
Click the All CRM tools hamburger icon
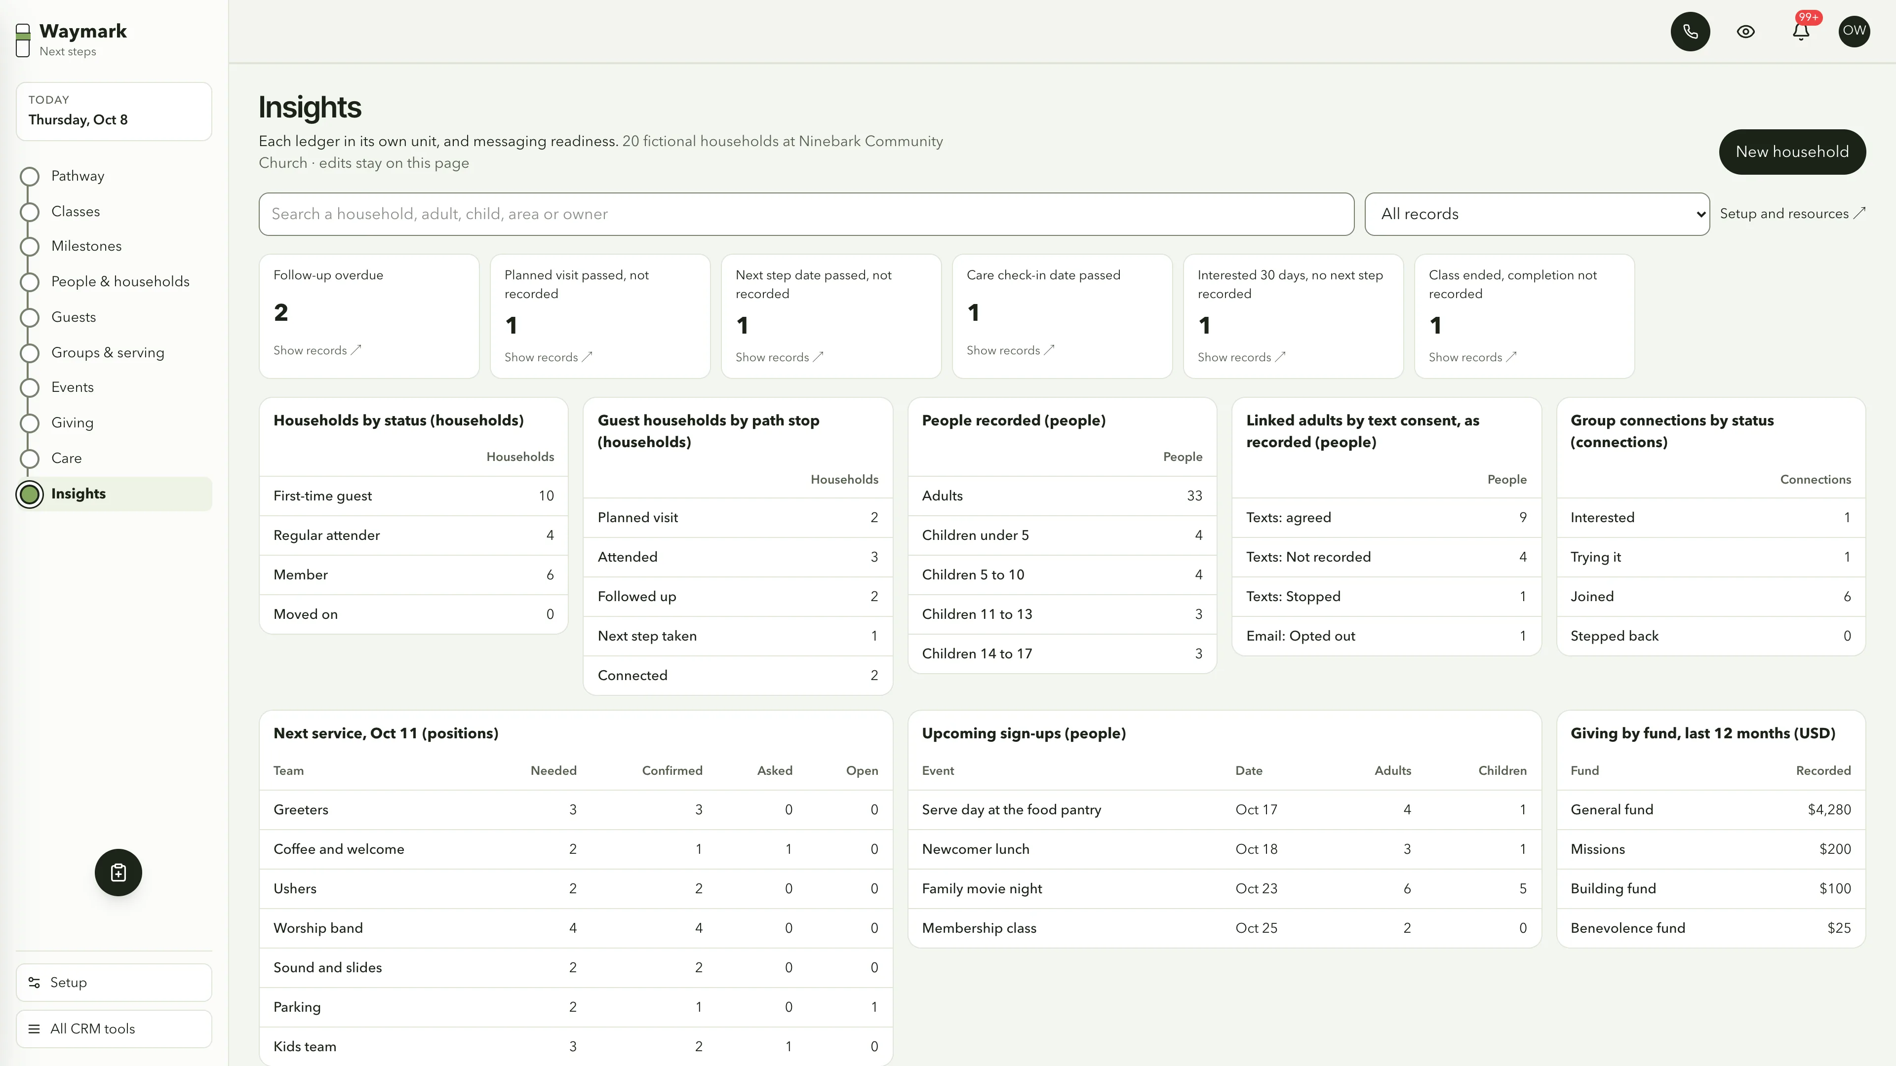(x=34, y=1029)
